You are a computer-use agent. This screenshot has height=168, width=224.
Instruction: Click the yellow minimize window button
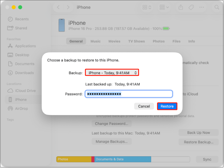point(14,7)
